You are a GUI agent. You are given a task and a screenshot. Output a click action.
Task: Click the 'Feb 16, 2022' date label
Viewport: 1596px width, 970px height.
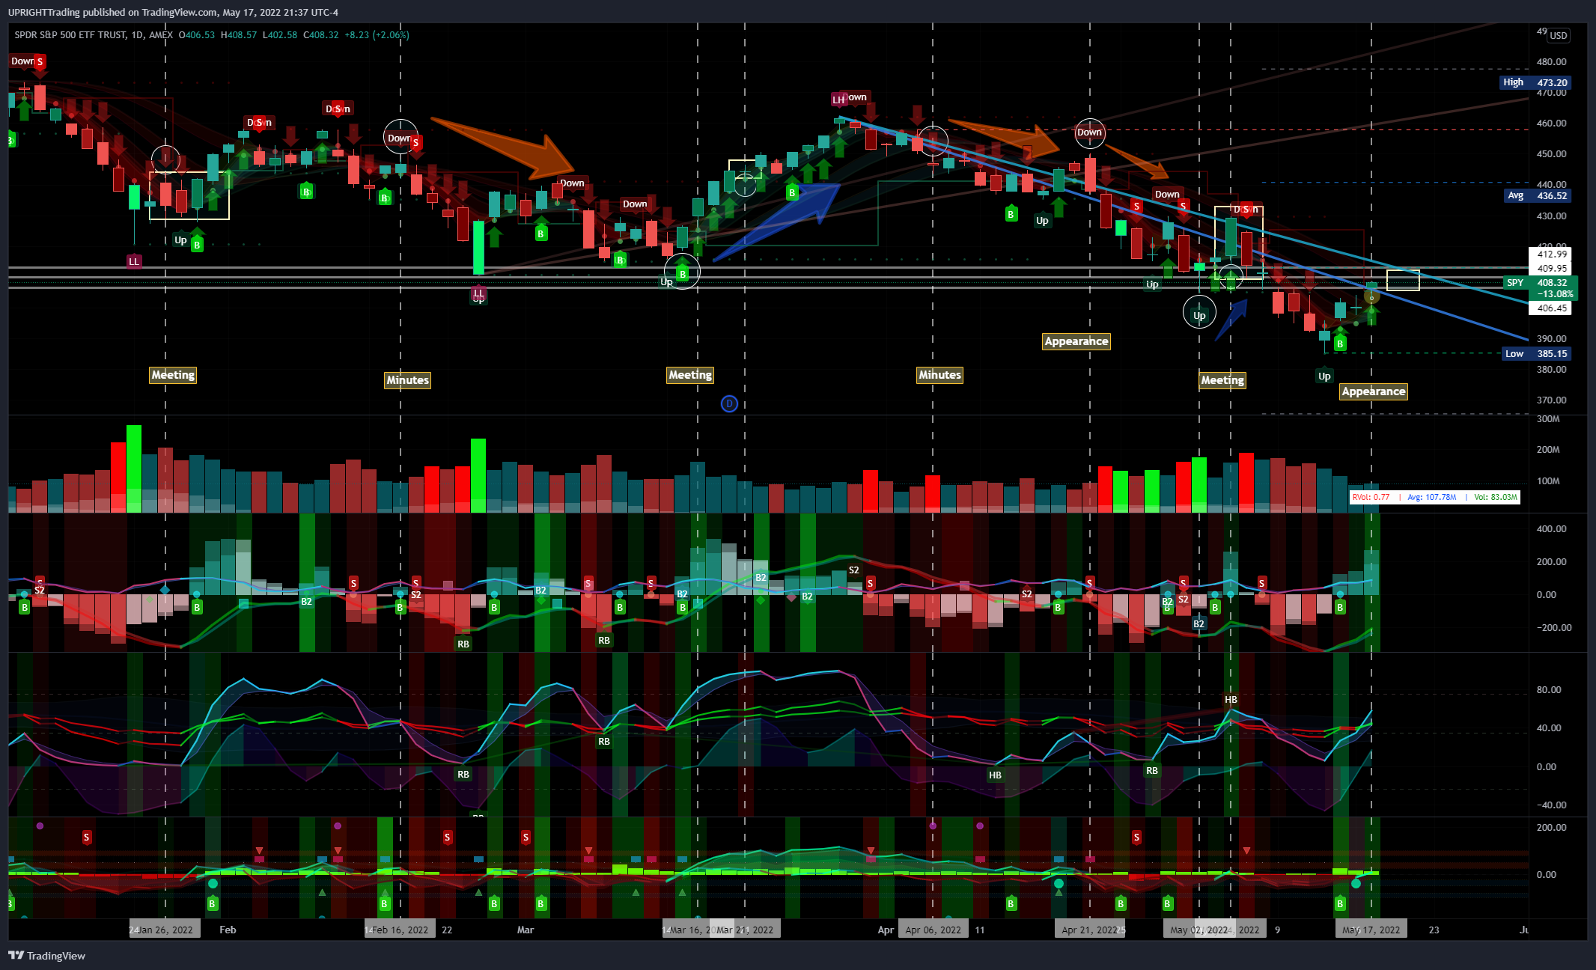(400, 930)
